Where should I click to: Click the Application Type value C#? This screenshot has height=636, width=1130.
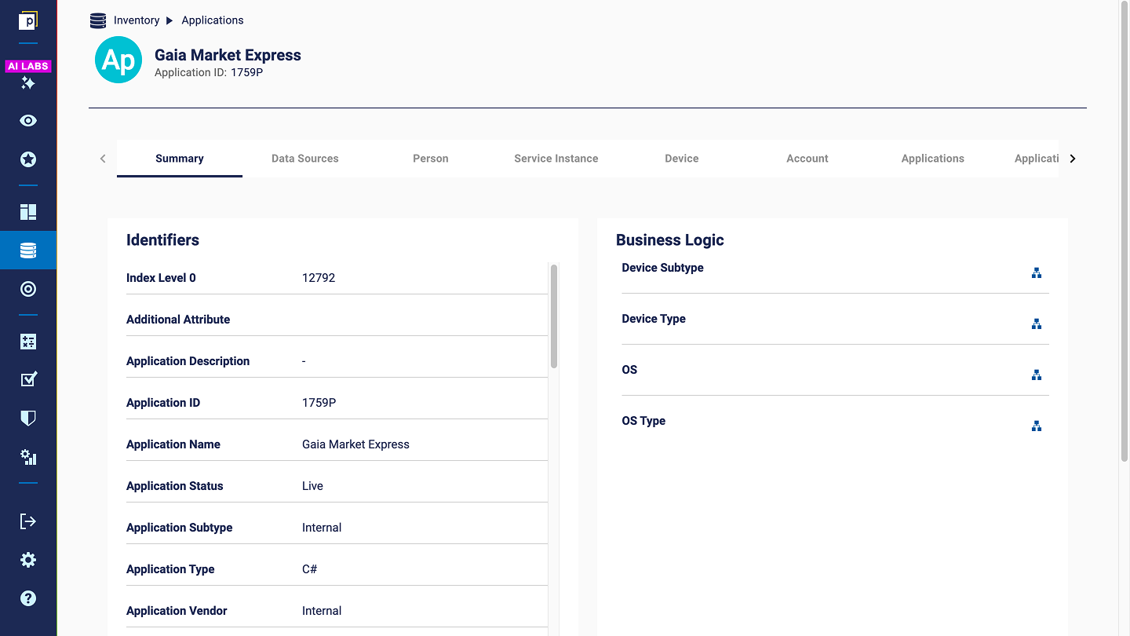click(x=309, y=569)
